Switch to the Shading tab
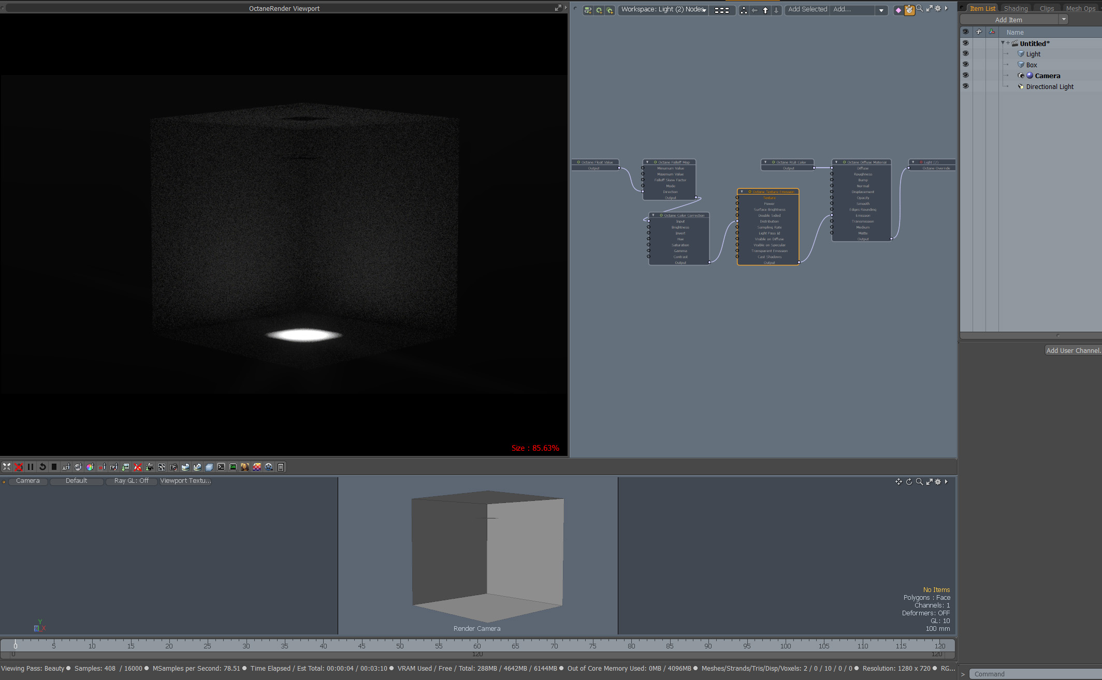Image resolution: width=1102 pixels, height=680 pixels. coord(1016,8)
